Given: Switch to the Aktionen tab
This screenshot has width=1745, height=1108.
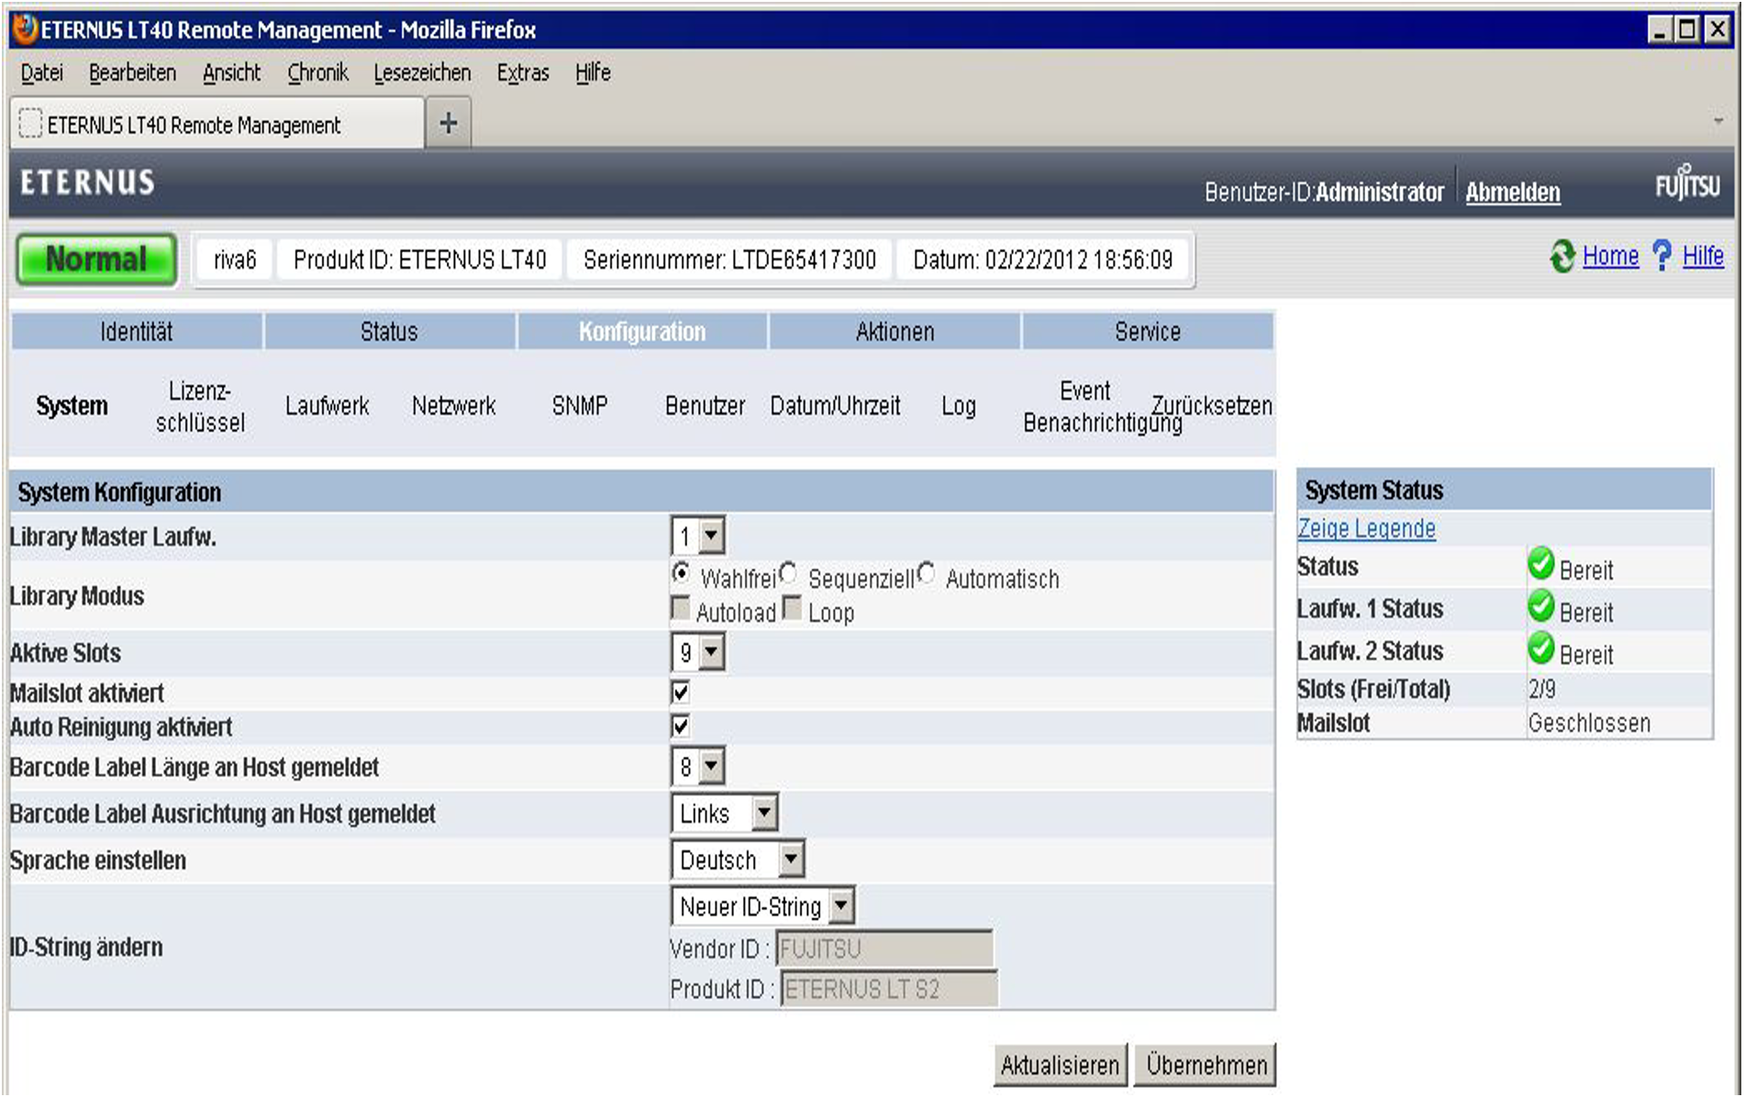Looking at the screenshot, I should [895, 331].
